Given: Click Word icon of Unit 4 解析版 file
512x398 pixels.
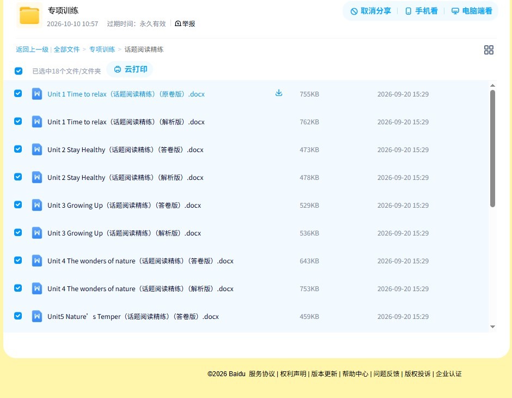Looking at the screenshot, I should pos(37,288).
